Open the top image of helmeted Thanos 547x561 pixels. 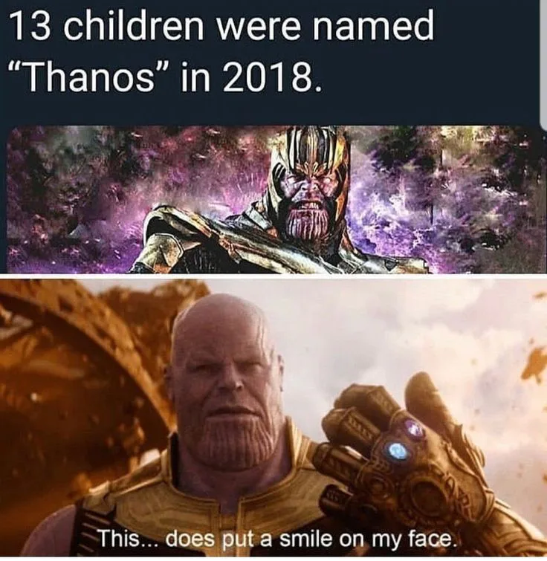(x=273, y=199)
